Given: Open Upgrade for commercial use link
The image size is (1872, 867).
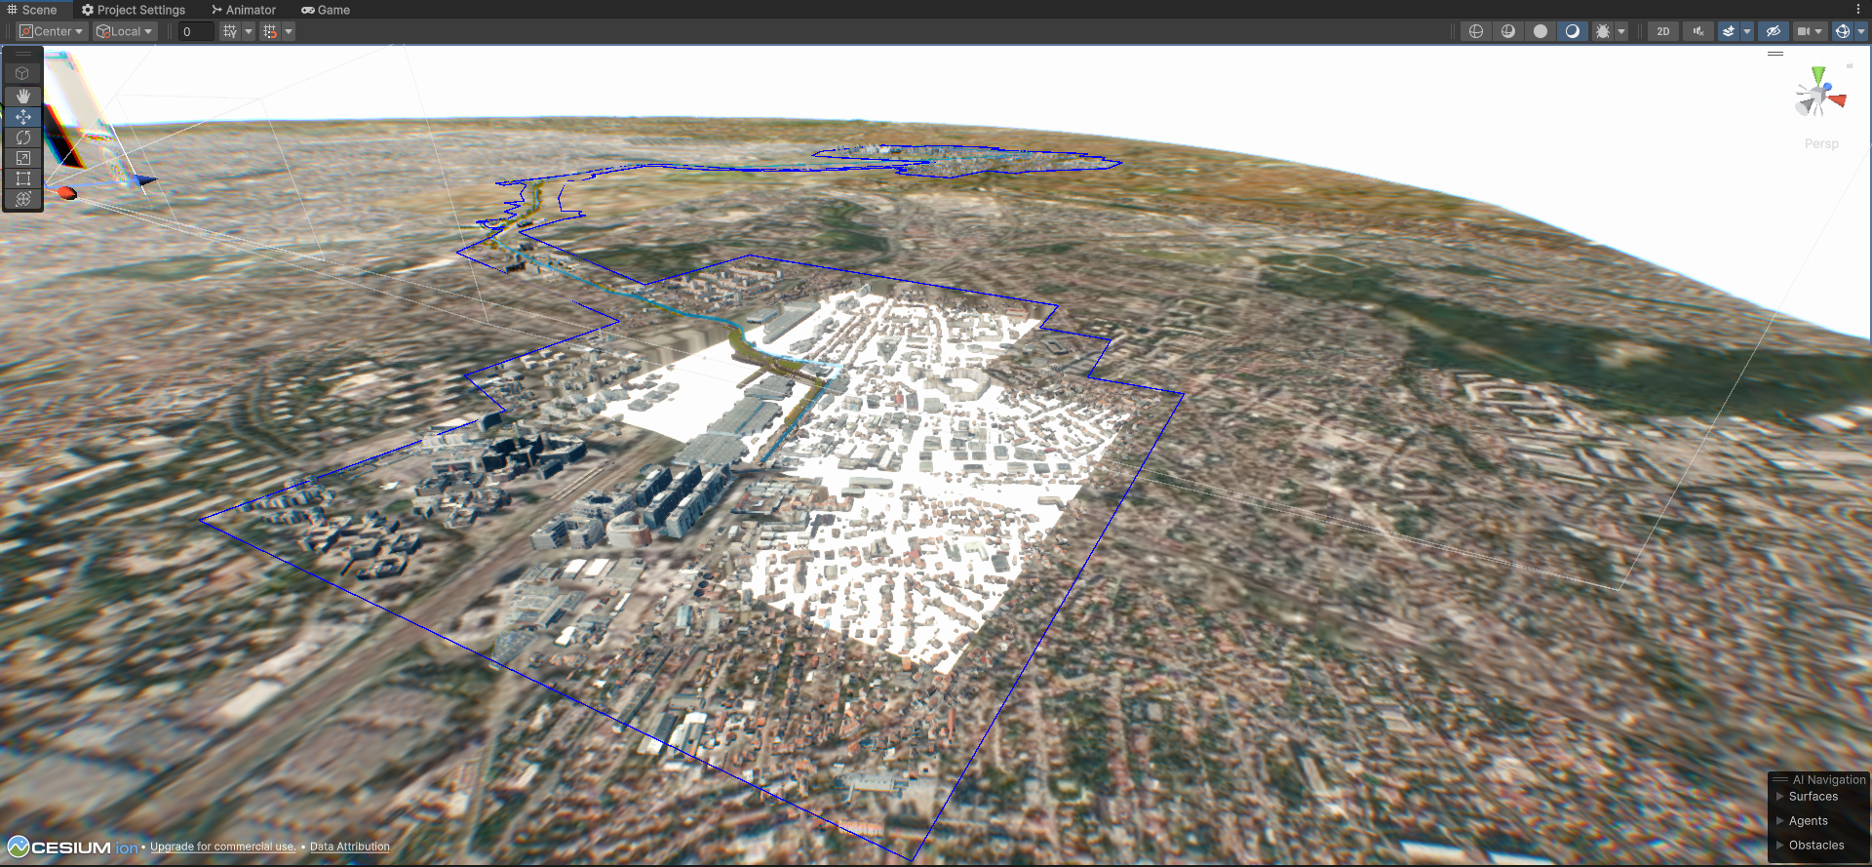Looking at the screenshot, I should coord(222,847).
